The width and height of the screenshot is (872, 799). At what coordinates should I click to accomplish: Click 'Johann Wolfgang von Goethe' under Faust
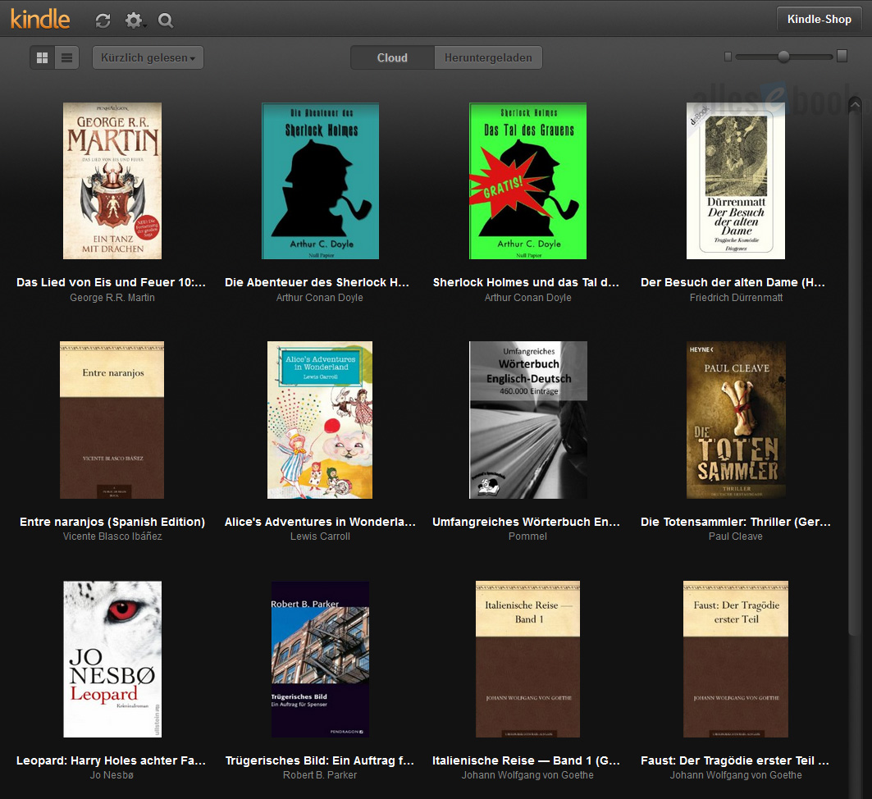pyautogui.click(x=736, y=775)
